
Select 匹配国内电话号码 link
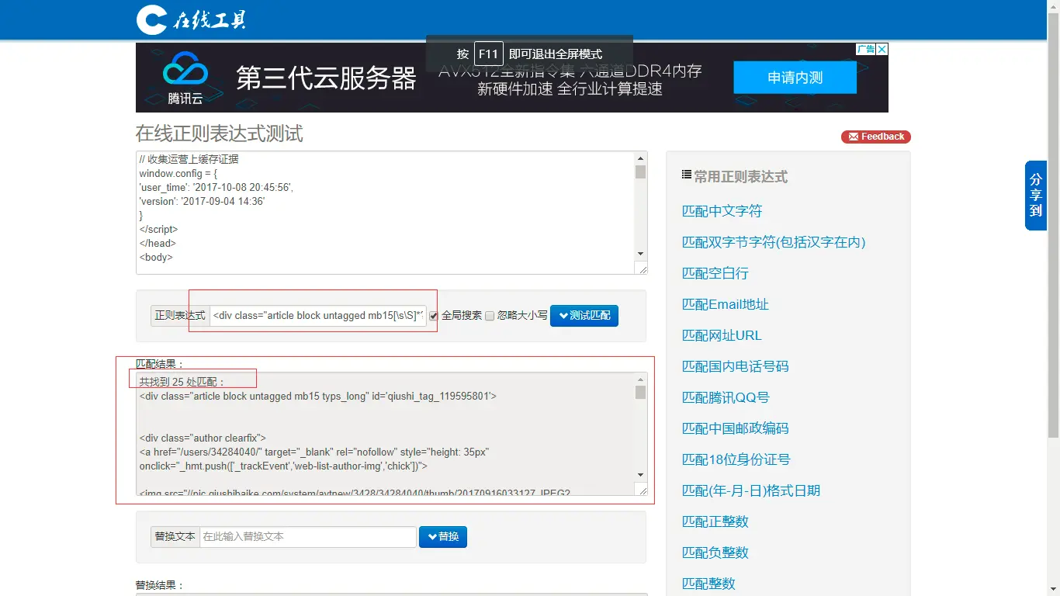pos(735,366)
